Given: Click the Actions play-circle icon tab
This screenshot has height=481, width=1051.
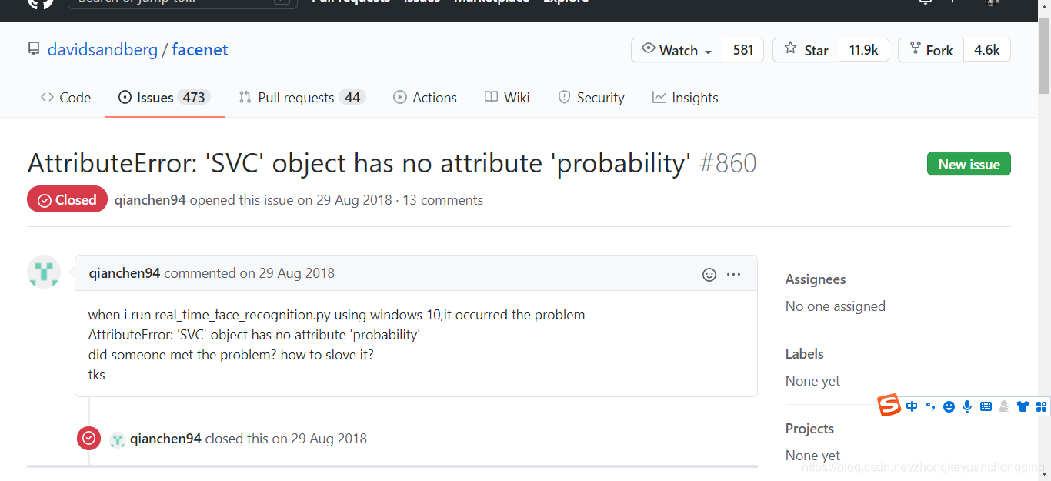Looking at the screenshot, I should (x=400, y=97).
